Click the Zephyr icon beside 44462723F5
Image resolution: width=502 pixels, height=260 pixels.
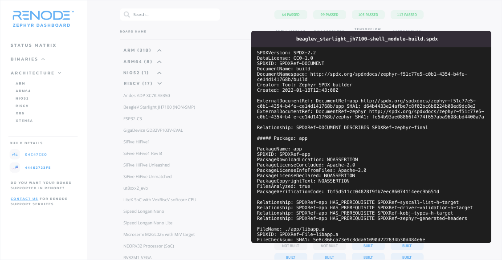[x=15, y=167]
